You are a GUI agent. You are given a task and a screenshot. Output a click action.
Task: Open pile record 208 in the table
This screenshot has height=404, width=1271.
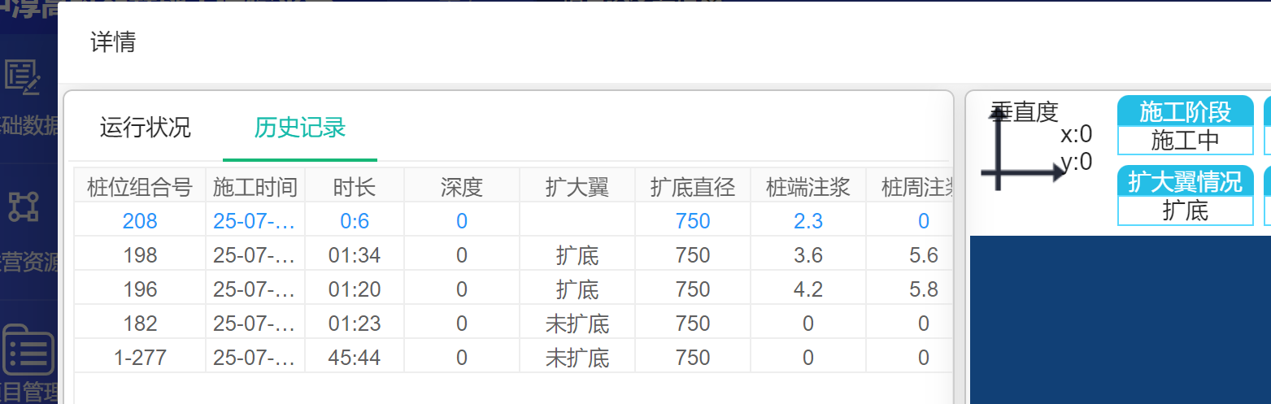tap(139, 221)
